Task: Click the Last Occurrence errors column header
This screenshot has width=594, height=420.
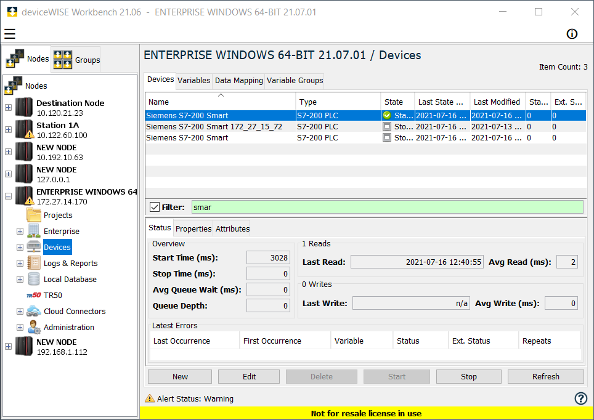Action: tap(195, 341)
